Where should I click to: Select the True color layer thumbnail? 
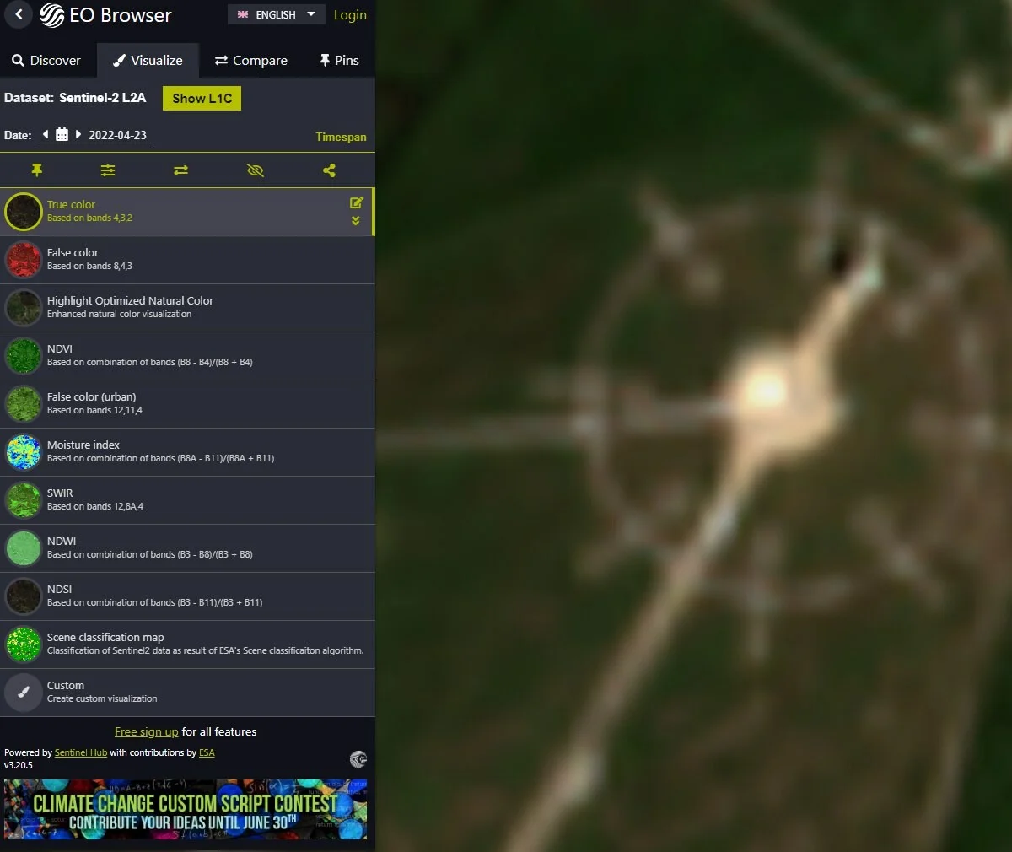[24, 212]
